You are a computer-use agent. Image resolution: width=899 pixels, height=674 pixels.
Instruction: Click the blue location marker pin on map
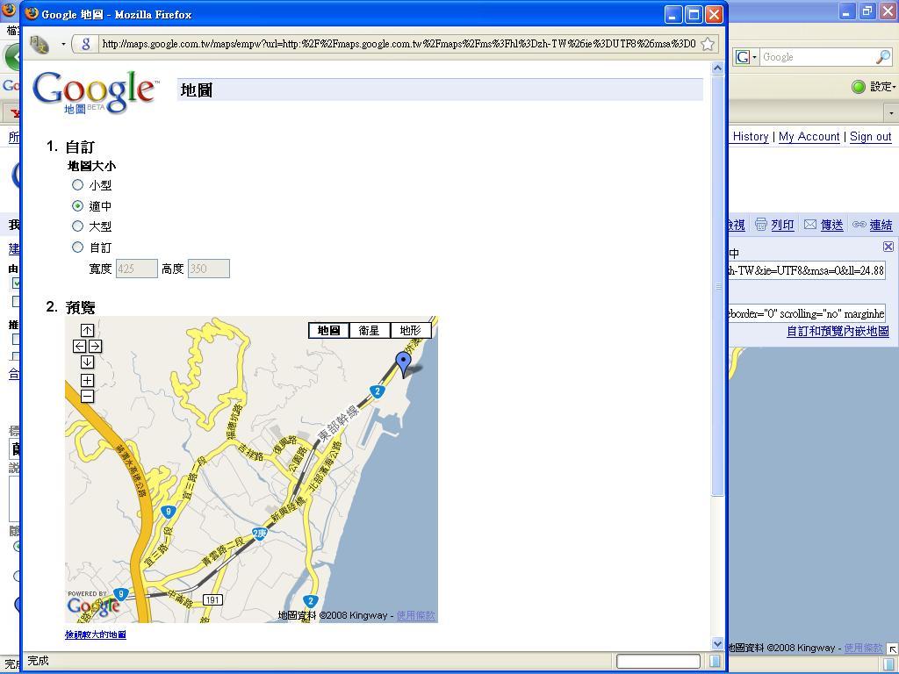(404, 364)
